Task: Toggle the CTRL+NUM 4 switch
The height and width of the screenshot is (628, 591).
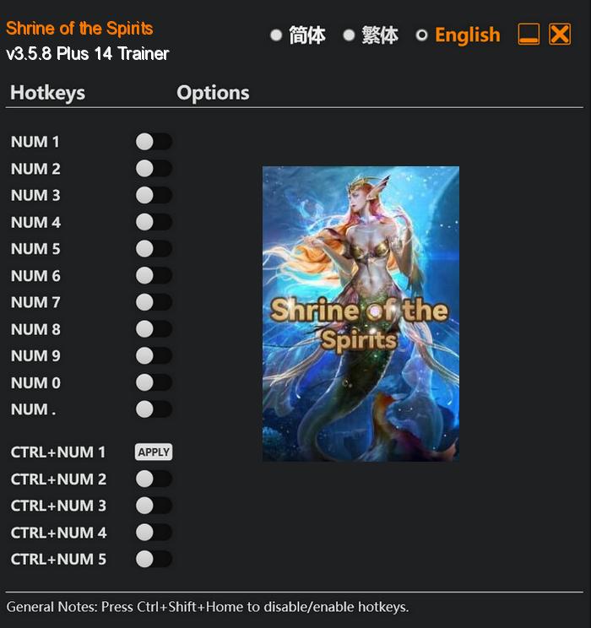Action: 154,533
